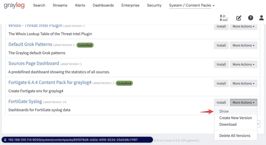Expand System / Content Packs dropdown

192,5
